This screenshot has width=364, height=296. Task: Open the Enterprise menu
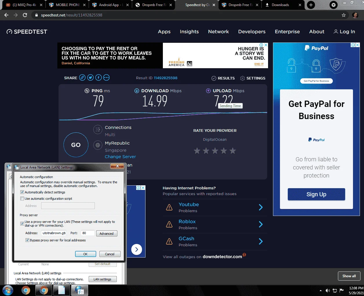[x=287, y=32]
